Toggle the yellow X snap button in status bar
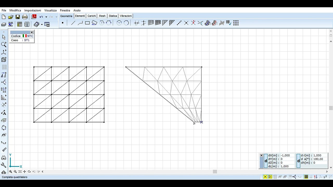This screenshot has width=333, height=187. coord(265,177)
